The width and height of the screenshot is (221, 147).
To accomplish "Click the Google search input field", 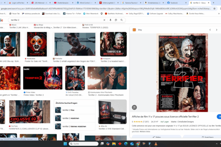I will 56,20.
